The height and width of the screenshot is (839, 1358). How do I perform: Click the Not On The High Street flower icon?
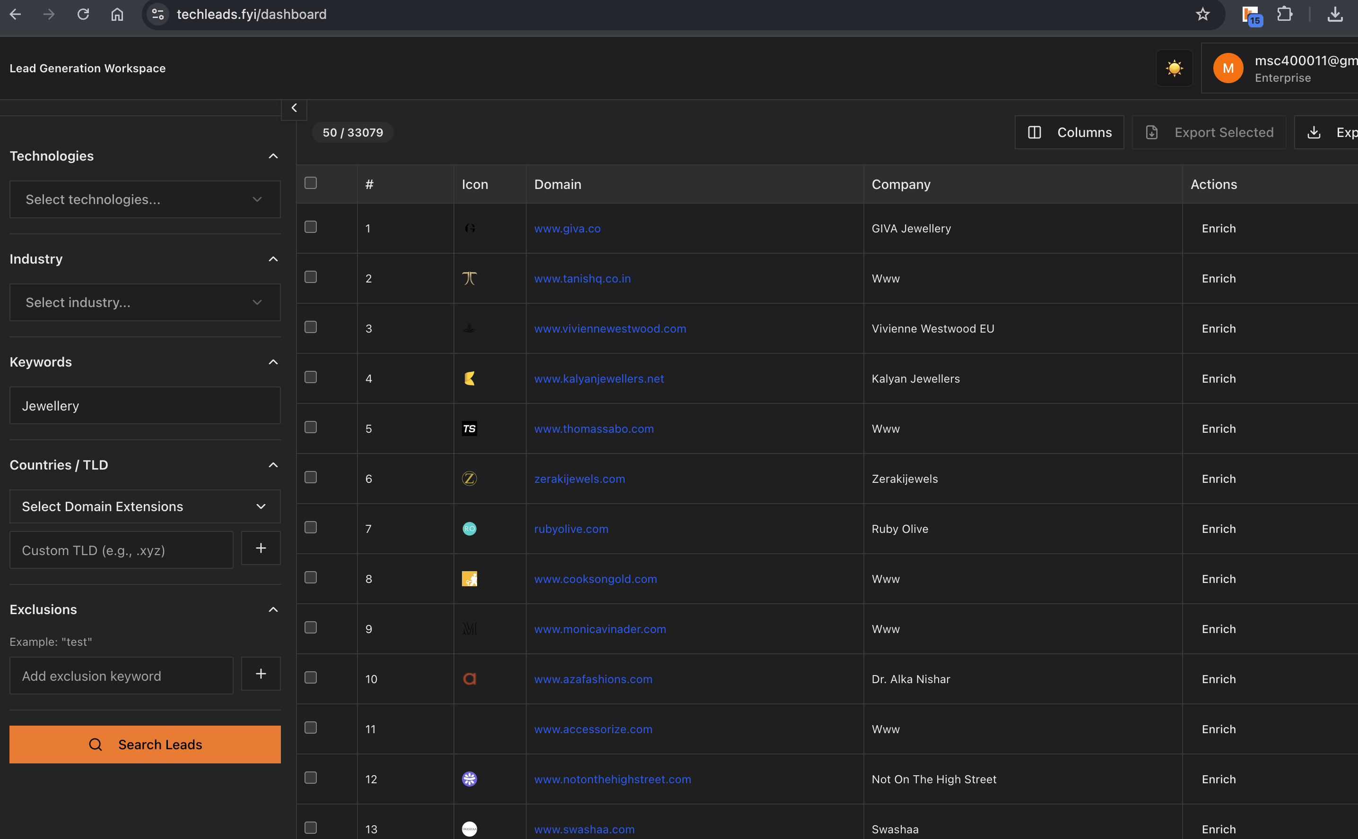pos(470,779)
